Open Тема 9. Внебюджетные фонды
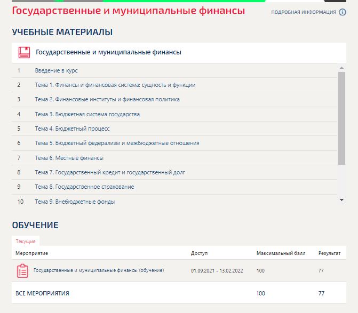This screenshot has width=358, height=313. (x=75, y=202)
